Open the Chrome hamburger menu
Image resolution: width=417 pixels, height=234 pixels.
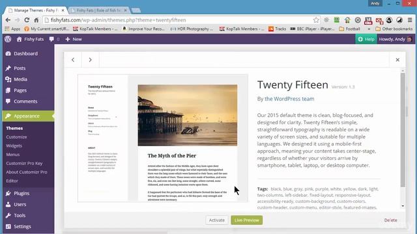coord(410,20)
